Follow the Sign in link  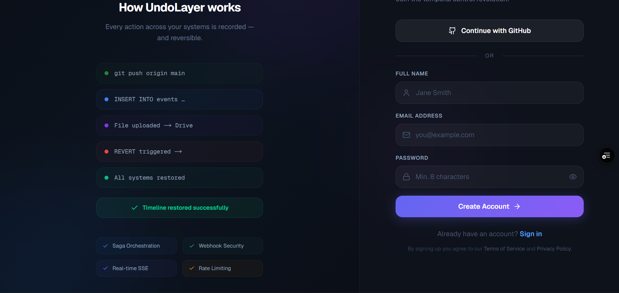click(531, 234)
